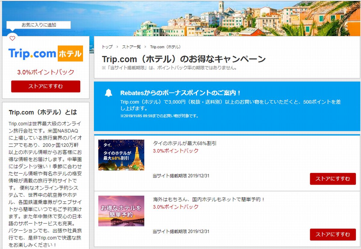The image size is (361, 249).
Task: Go to トップ breadcrumb link
Action: click(107, 47)
